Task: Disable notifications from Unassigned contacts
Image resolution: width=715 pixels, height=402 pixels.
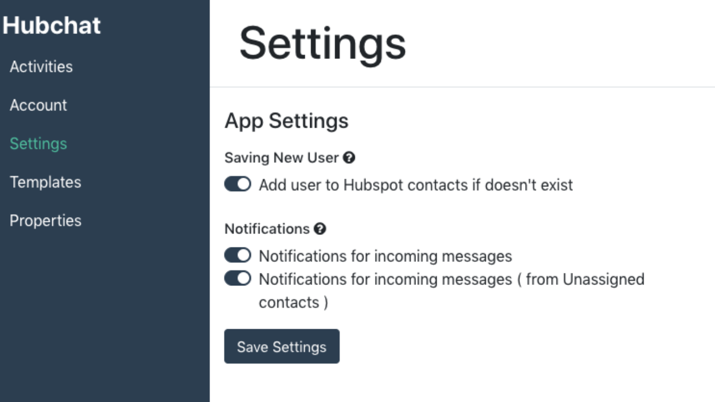Action: pos(237,278)
